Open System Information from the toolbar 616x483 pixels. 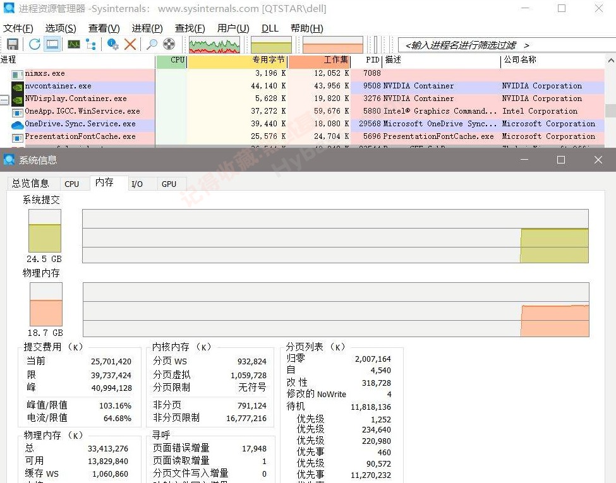coord(75,44)
